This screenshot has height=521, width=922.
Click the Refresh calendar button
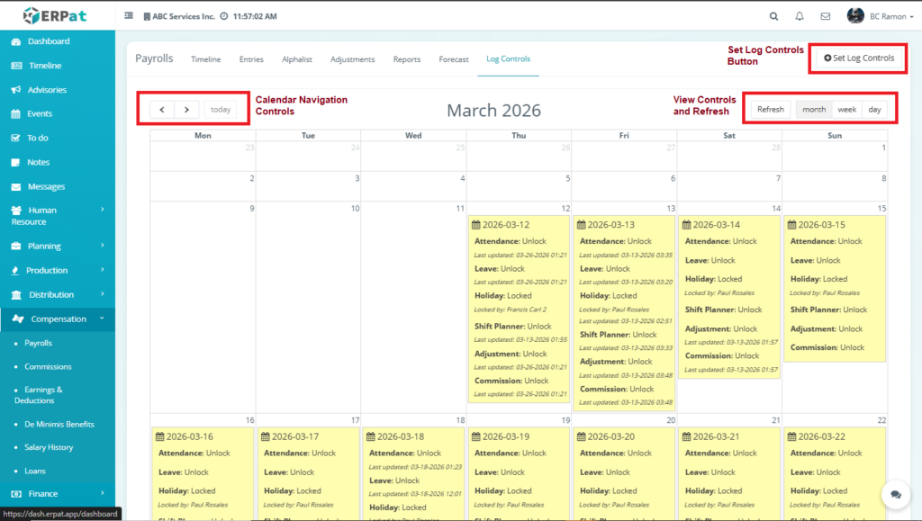770,110
